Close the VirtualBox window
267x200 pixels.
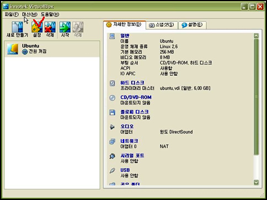260,7
